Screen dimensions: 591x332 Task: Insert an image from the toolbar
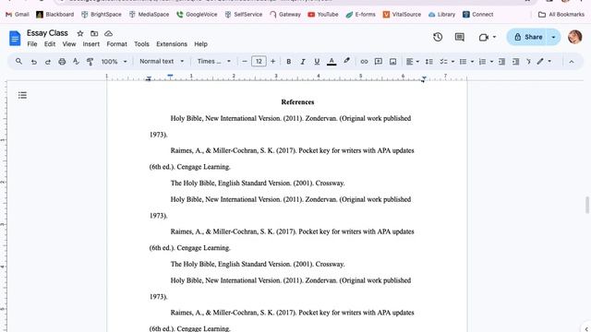[392, 62]
